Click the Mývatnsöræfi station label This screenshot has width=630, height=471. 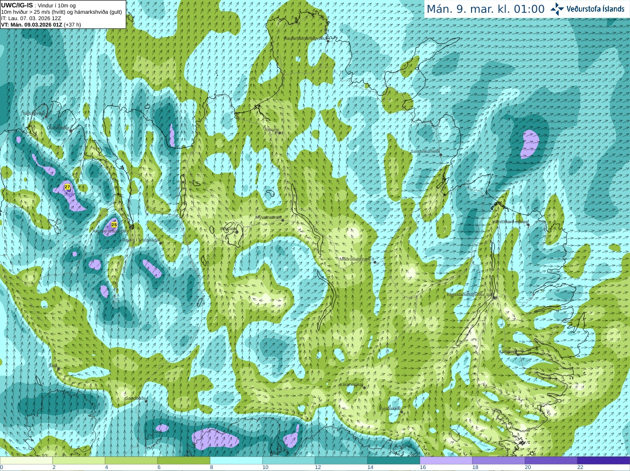pos(268,217)
